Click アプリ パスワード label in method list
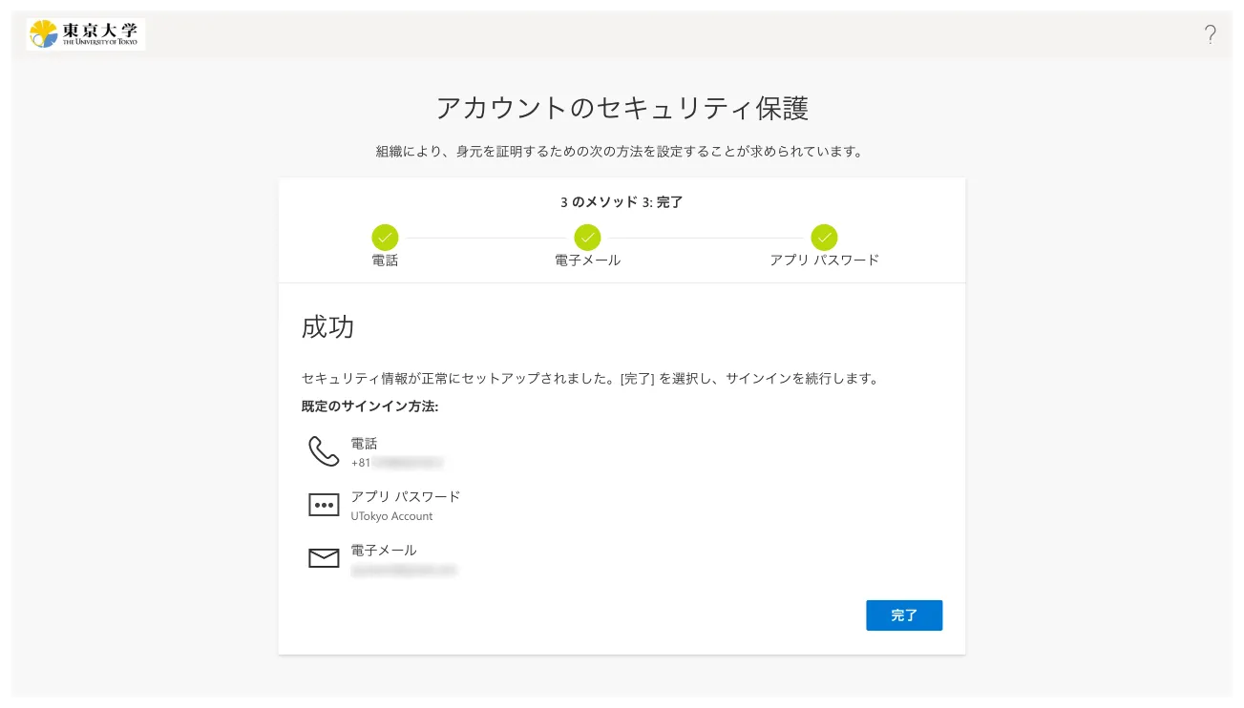The width and height of the screenshot is (1244, 708). (x=405, y=497)
